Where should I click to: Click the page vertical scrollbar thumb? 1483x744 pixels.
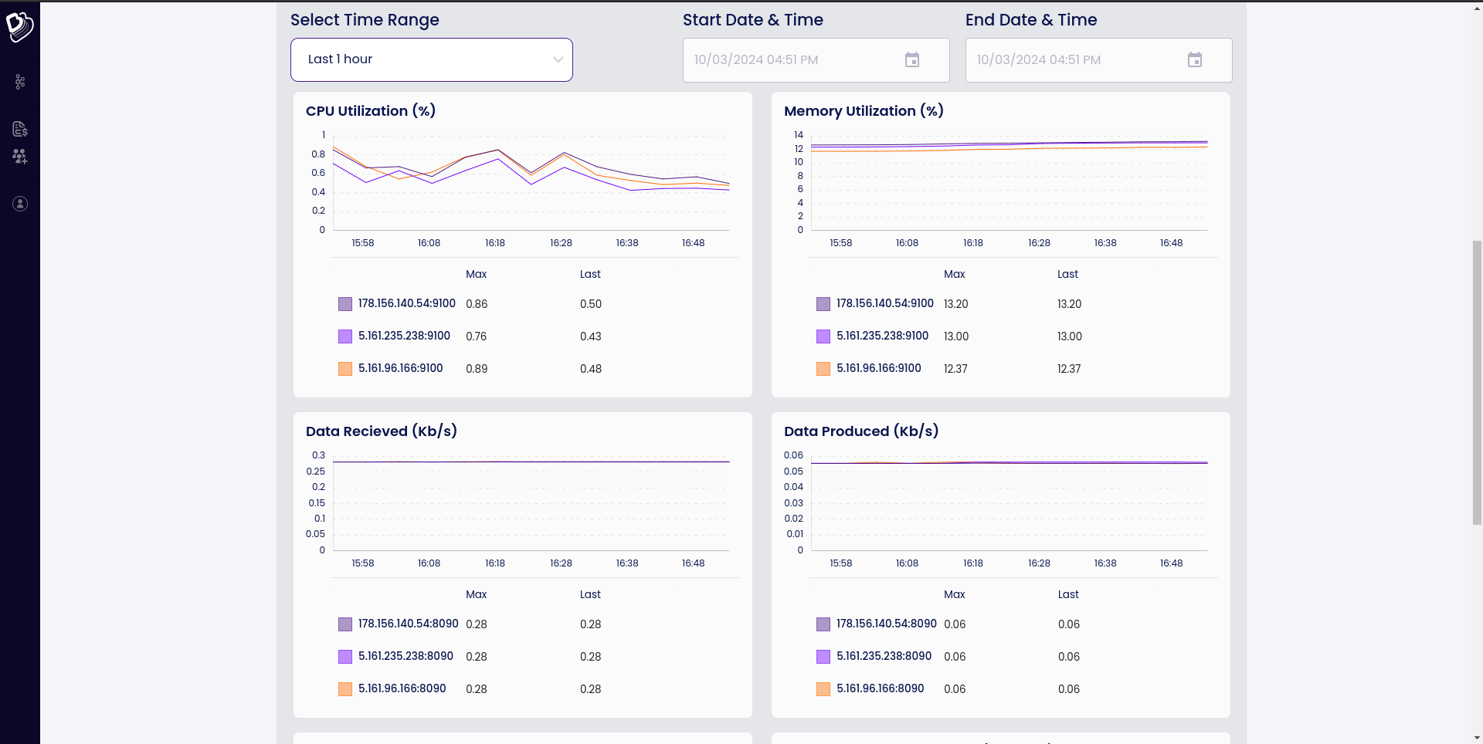coord(1477,383)
